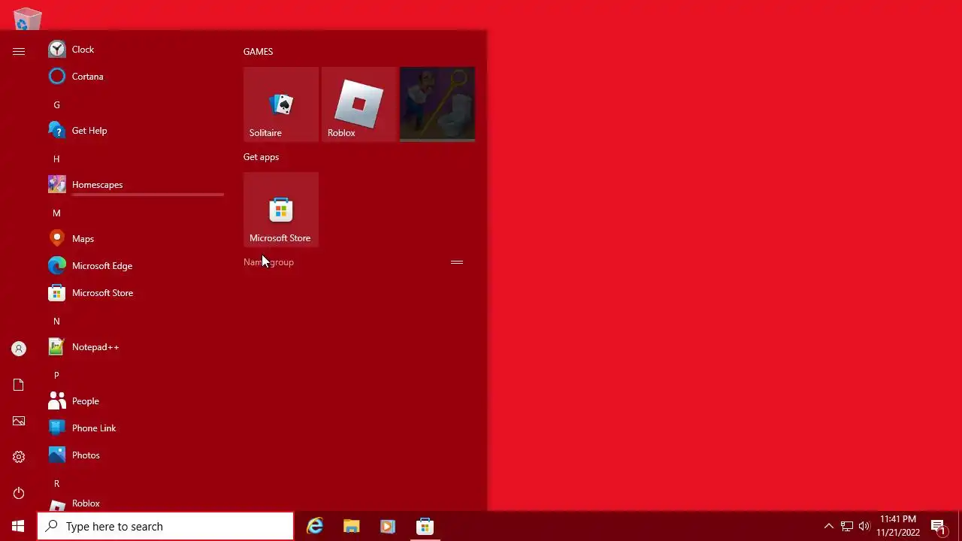Open the clock and calendar flyout

tap(898, 526)
